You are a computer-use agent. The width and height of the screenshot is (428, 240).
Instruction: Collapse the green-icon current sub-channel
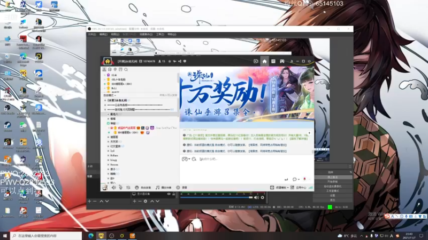[x=108, y=123]
